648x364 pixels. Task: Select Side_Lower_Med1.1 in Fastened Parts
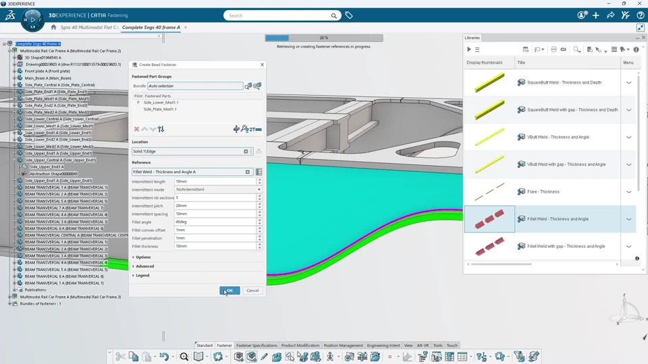(161, 102)
